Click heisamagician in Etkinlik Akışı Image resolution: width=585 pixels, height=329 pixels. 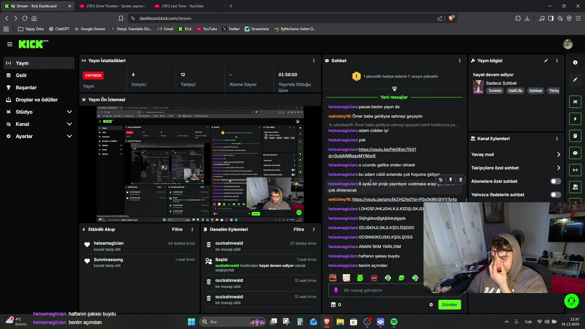pyautogui.click(x=109, y=243)
